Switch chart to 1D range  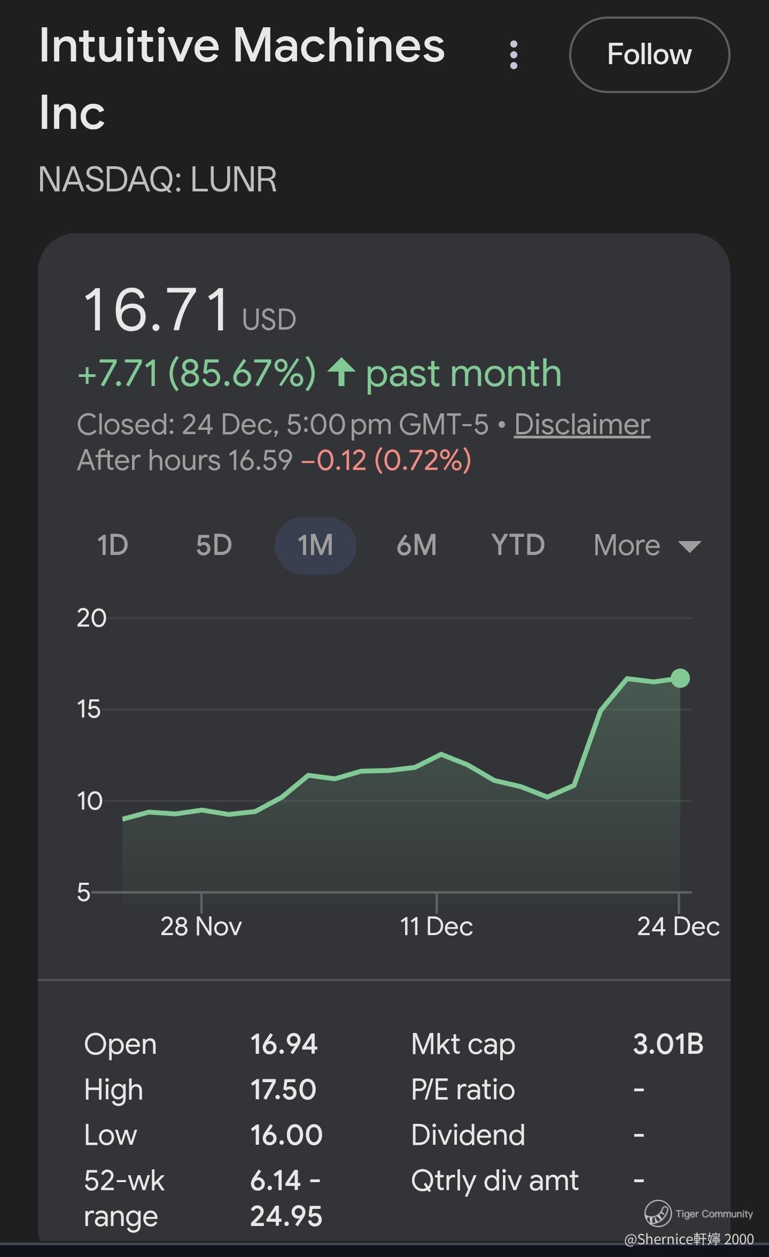[113, 545]
